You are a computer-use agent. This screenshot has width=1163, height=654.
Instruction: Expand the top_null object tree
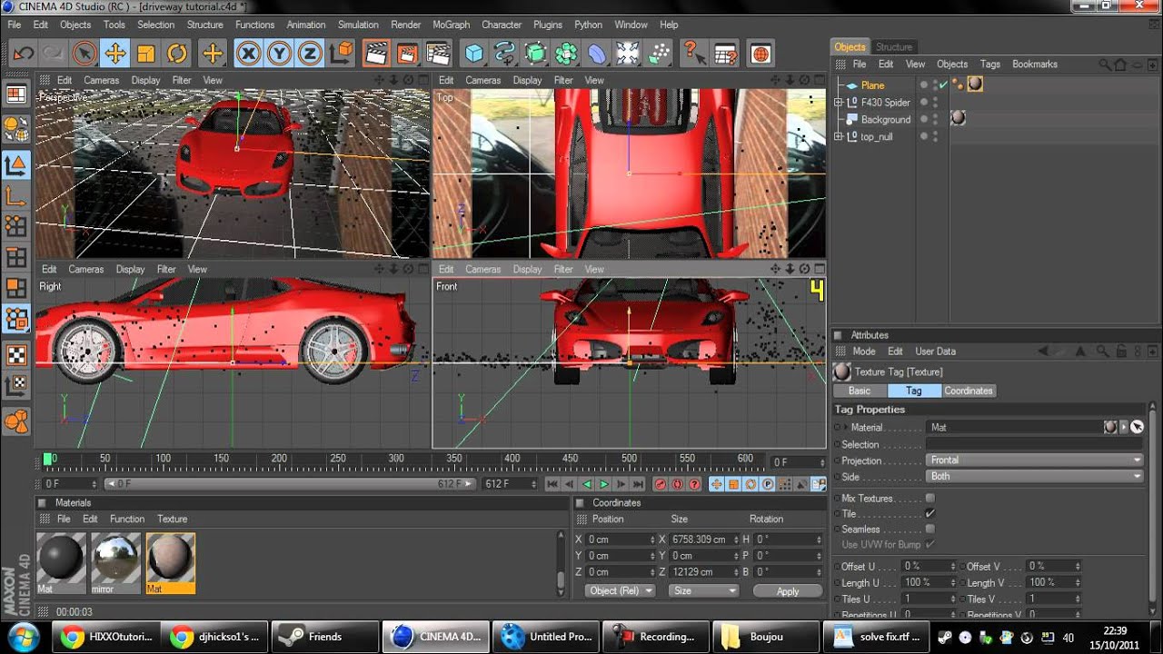click(839, 136)
